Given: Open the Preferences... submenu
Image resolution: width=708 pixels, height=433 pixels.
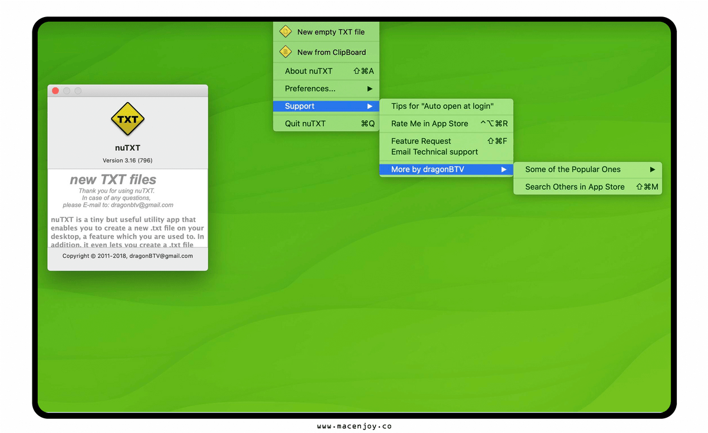Looking at the screenshot, I should [x=326, y=88].
